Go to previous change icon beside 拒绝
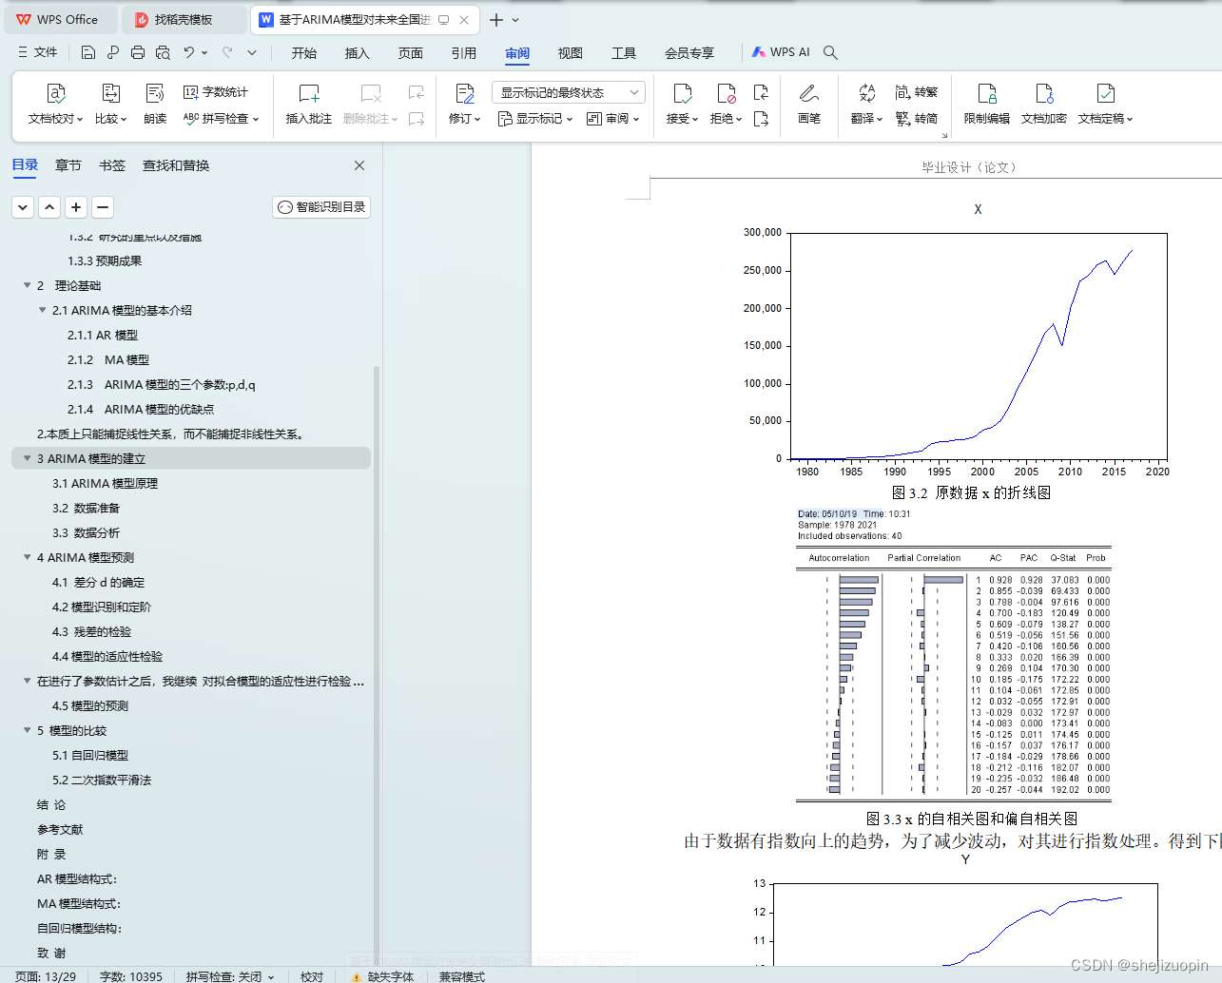This screenshot has height=983, width=1222. click(761, 92)
